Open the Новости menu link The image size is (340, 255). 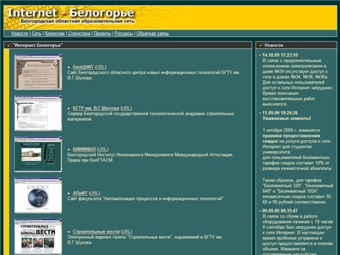[20, 33]
